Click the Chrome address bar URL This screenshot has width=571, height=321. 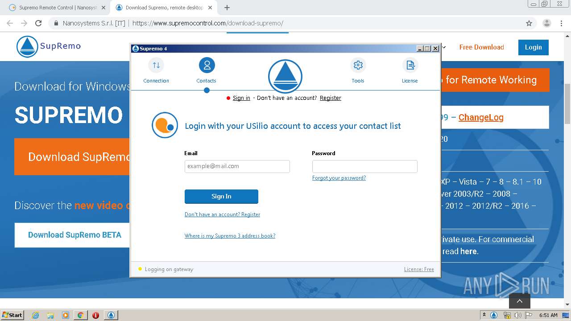[208, 23]
